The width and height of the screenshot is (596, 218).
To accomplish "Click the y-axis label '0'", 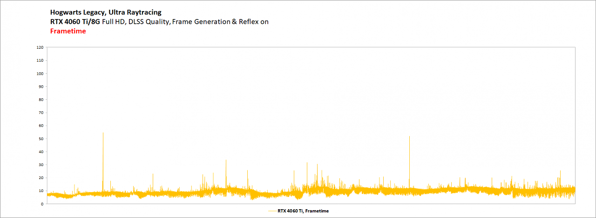I will pos(42,204).
